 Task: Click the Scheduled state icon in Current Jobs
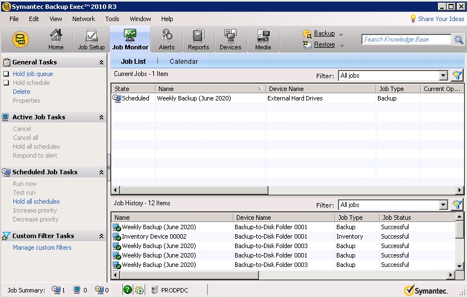(x=117, y=98)
